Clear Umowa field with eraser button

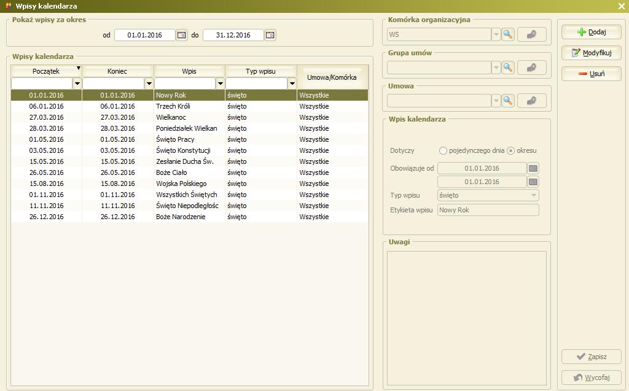tap(531, 101)
